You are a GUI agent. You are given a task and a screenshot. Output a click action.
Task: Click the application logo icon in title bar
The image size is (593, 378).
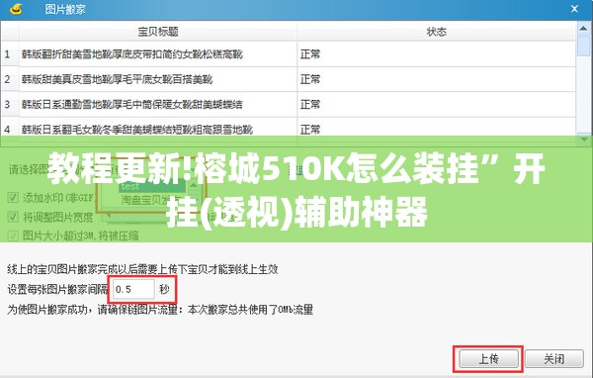(16, 9)
